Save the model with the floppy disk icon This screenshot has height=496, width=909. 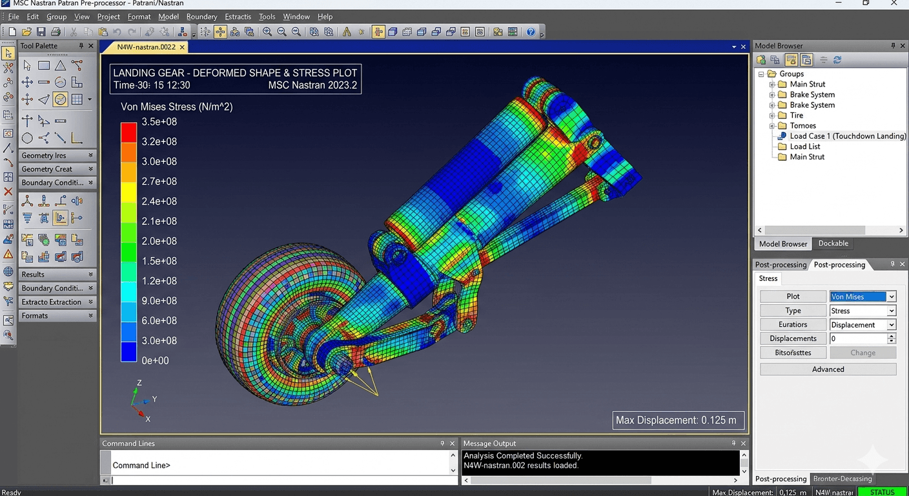point(41,32)
